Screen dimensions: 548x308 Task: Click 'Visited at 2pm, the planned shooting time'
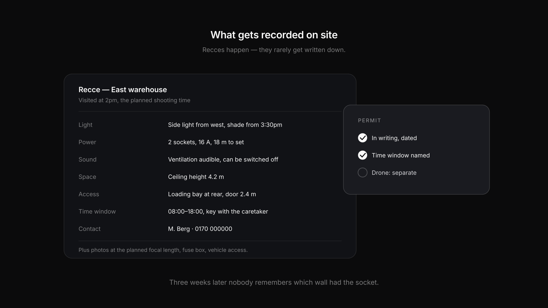pos(134,100)
